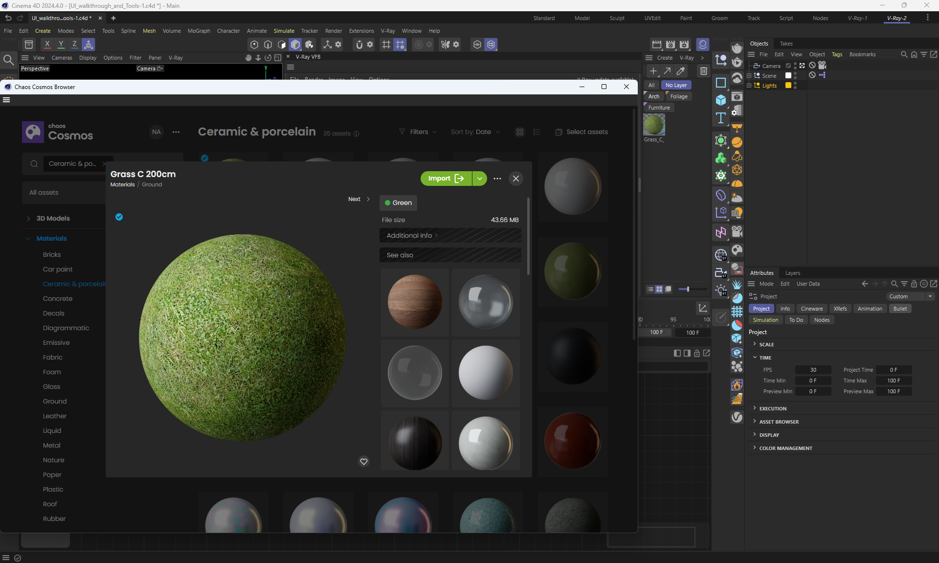Toggle Select assets mode
The width and height of the screenshot is (939, 563).
coord(581,132)
